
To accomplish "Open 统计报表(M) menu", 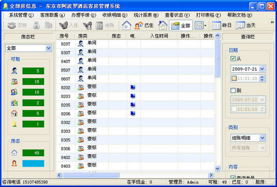I will 146,15.
